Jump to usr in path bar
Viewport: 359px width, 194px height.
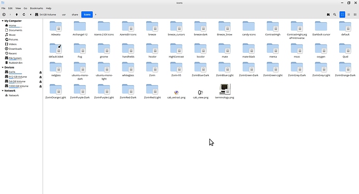(64, 15)
